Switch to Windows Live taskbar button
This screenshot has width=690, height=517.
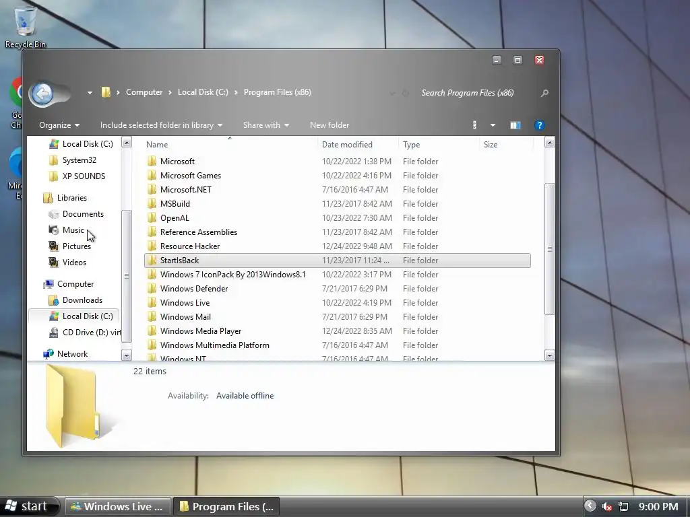117,506
